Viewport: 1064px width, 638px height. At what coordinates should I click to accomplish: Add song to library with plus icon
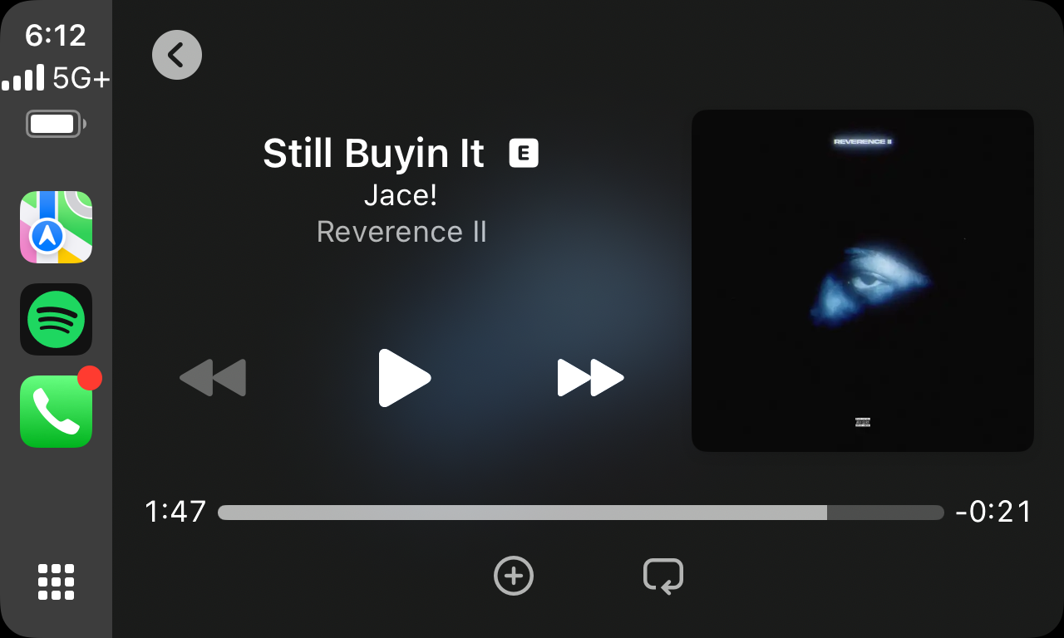coord(514,576)
